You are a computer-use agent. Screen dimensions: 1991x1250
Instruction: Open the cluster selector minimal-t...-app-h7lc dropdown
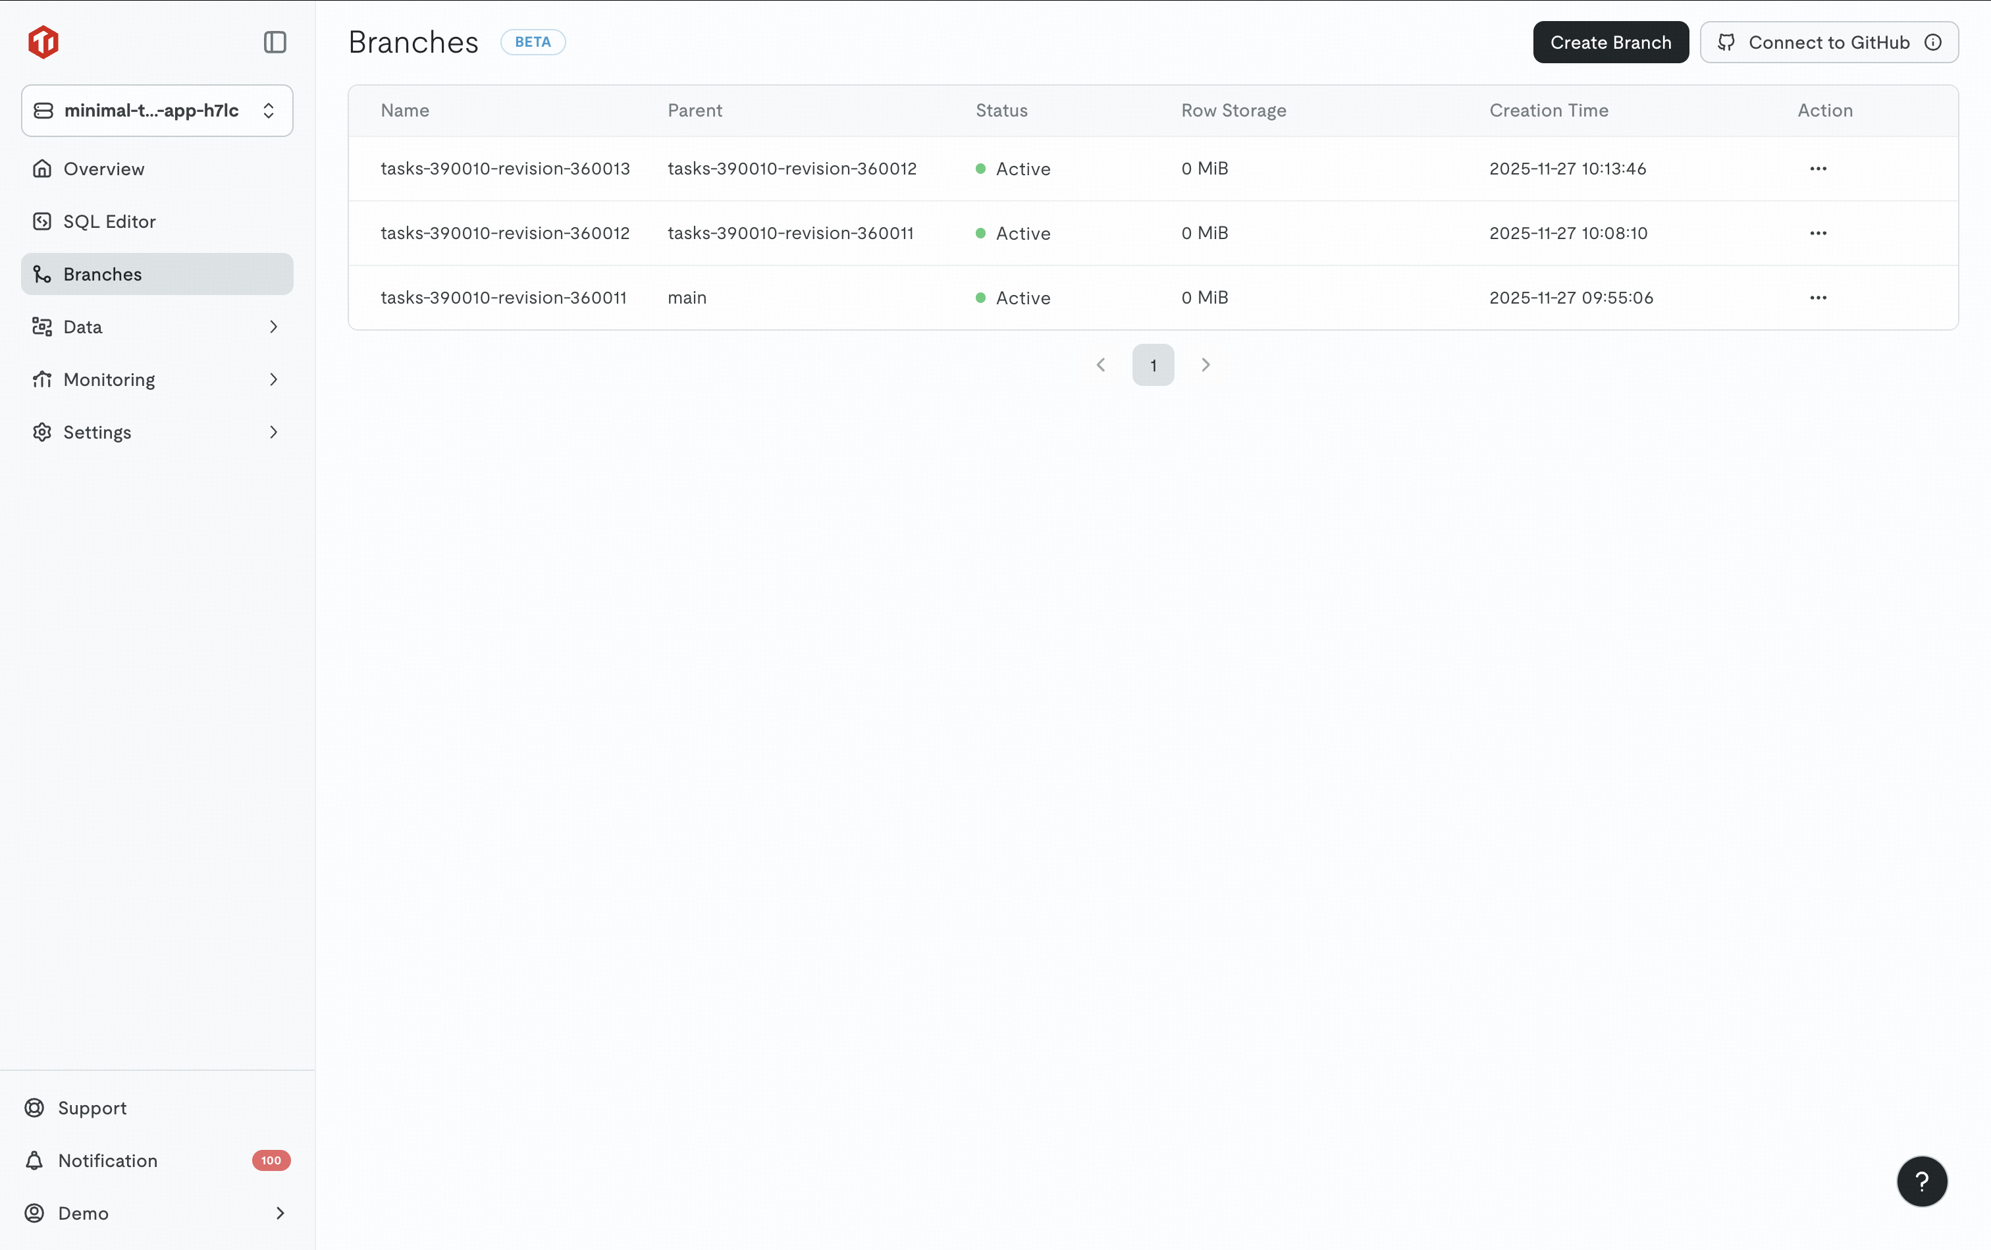157,111
